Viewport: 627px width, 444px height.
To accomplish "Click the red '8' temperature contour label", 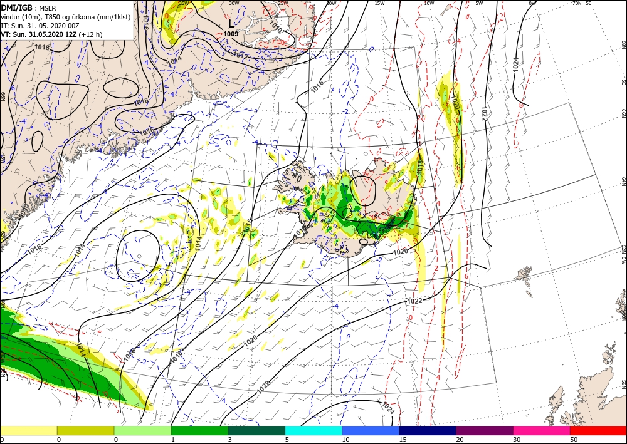I will coord(520,105).
